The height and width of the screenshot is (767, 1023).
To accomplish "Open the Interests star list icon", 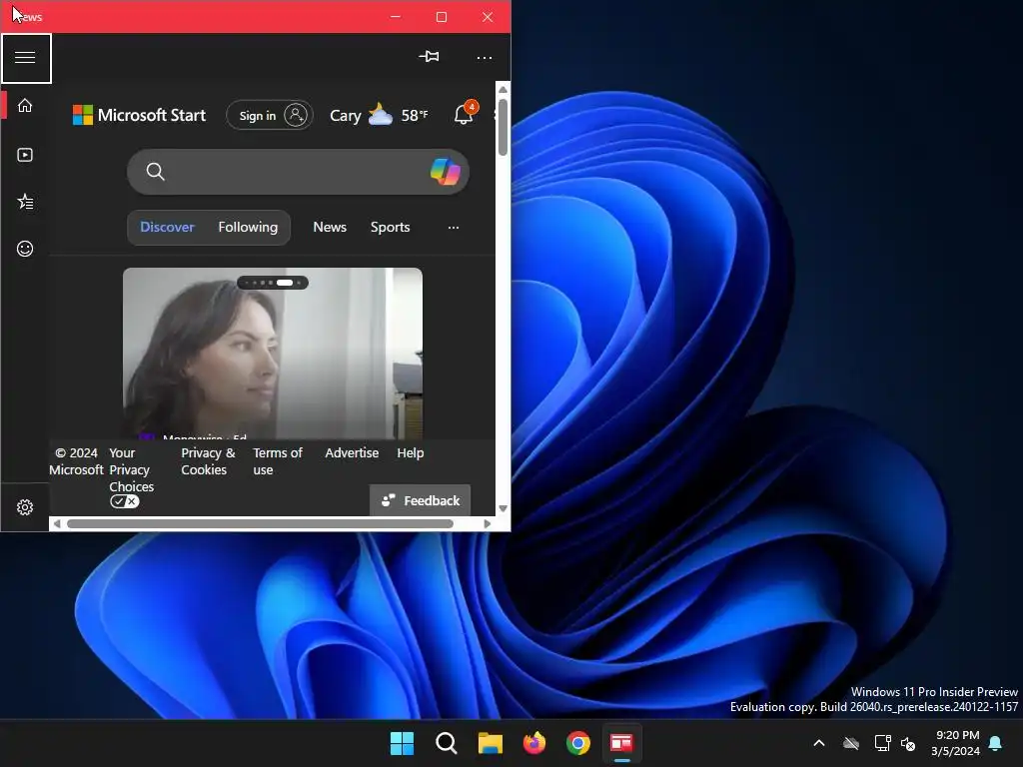I will click(25, 202).
